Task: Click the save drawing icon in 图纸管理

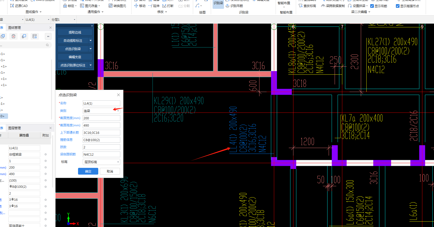Action: [x=34, y=36]
